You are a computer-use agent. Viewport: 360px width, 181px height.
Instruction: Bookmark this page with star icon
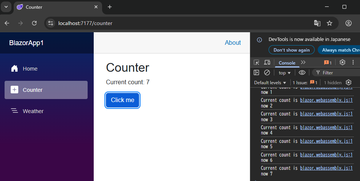click(x=330, y=23)
